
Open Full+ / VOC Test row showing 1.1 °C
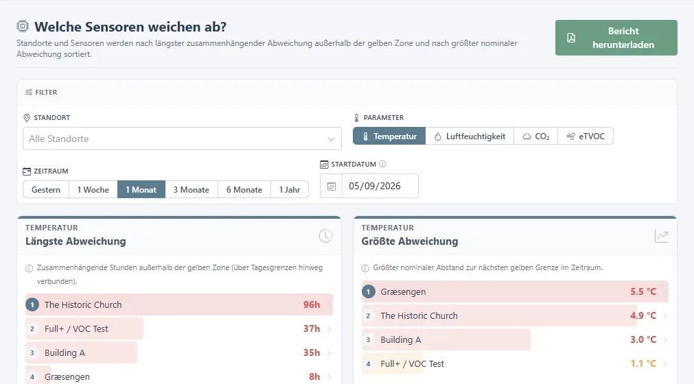point(515,363)
